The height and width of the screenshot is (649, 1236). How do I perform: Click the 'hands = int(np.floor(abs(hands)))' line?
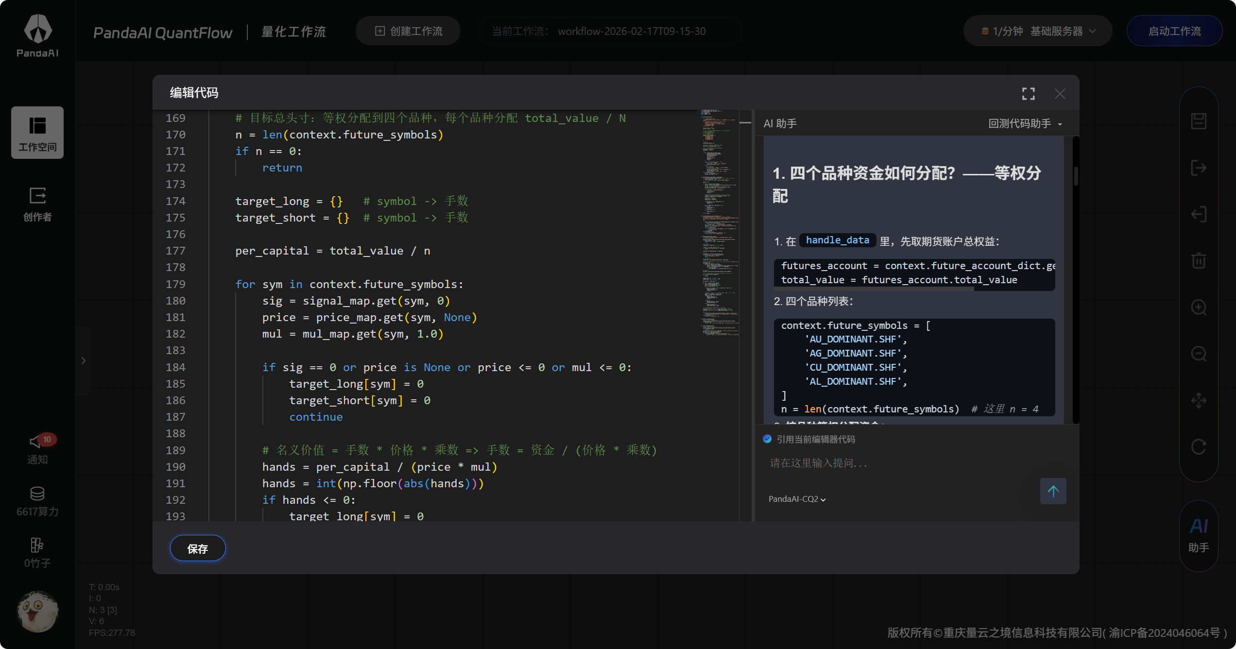[373, 483]
